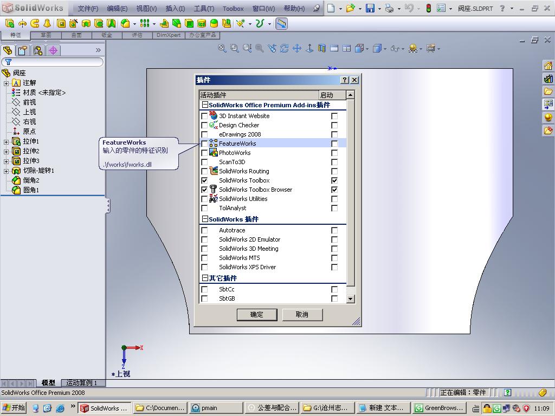The height and width of the screenshot is (416, 555).
Task: Expand the 拉伸3 feature node
Action: click(6, 161)
